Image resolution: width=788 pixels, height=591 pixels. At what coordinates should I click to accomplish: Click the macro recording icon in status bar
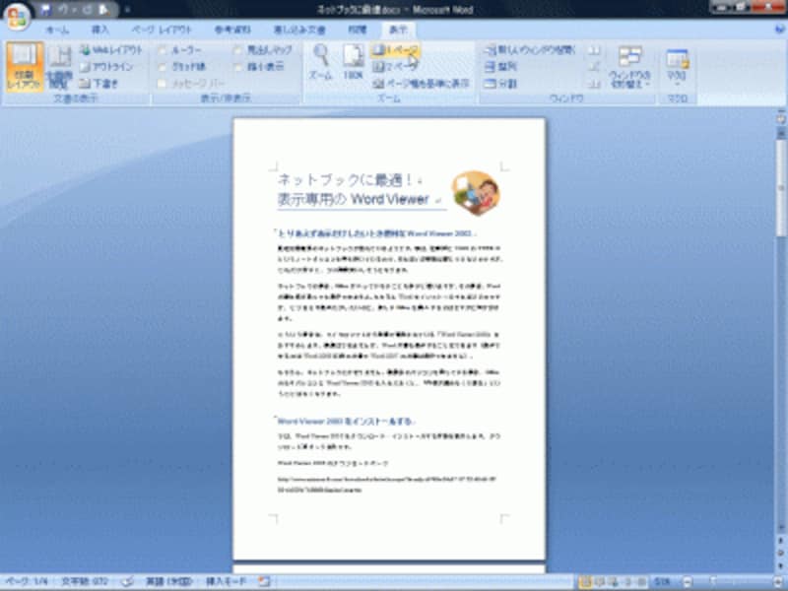coord(264,581)
